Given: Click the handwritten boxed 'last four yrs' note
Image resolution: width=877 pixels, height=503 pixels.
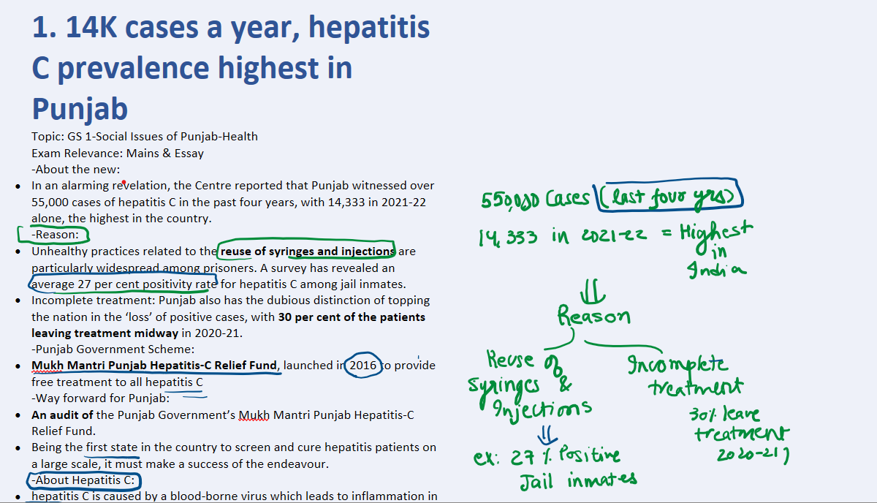Looking at the screenshot, I should click(x=669, y=195).
